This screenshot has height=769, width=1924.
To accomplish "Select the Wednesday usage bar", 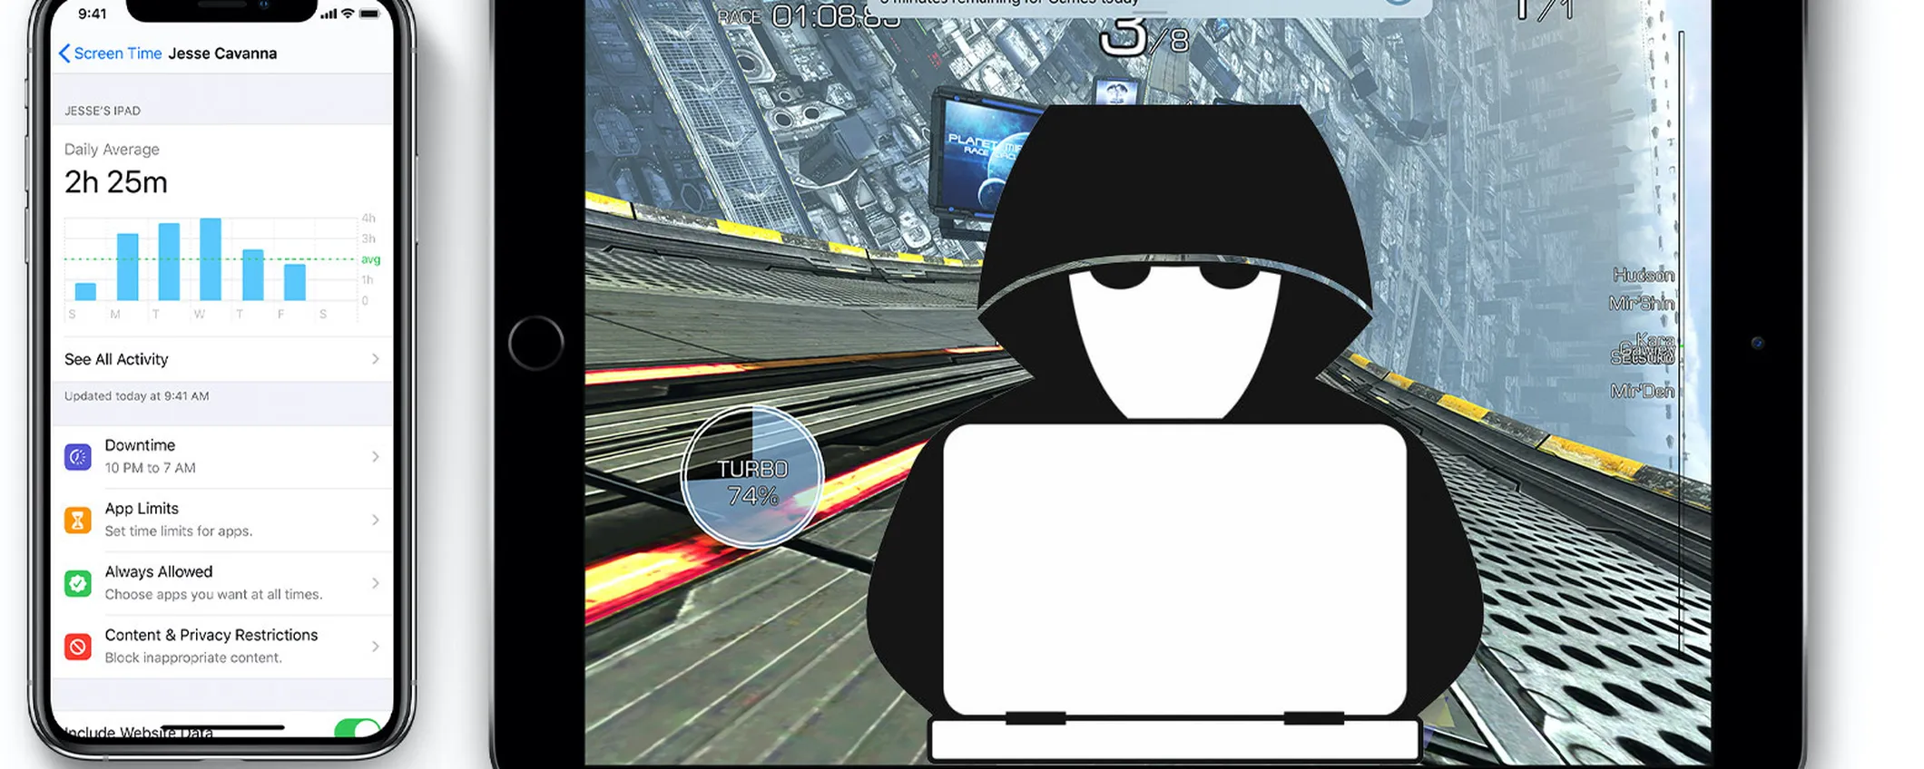I will 211,258.
